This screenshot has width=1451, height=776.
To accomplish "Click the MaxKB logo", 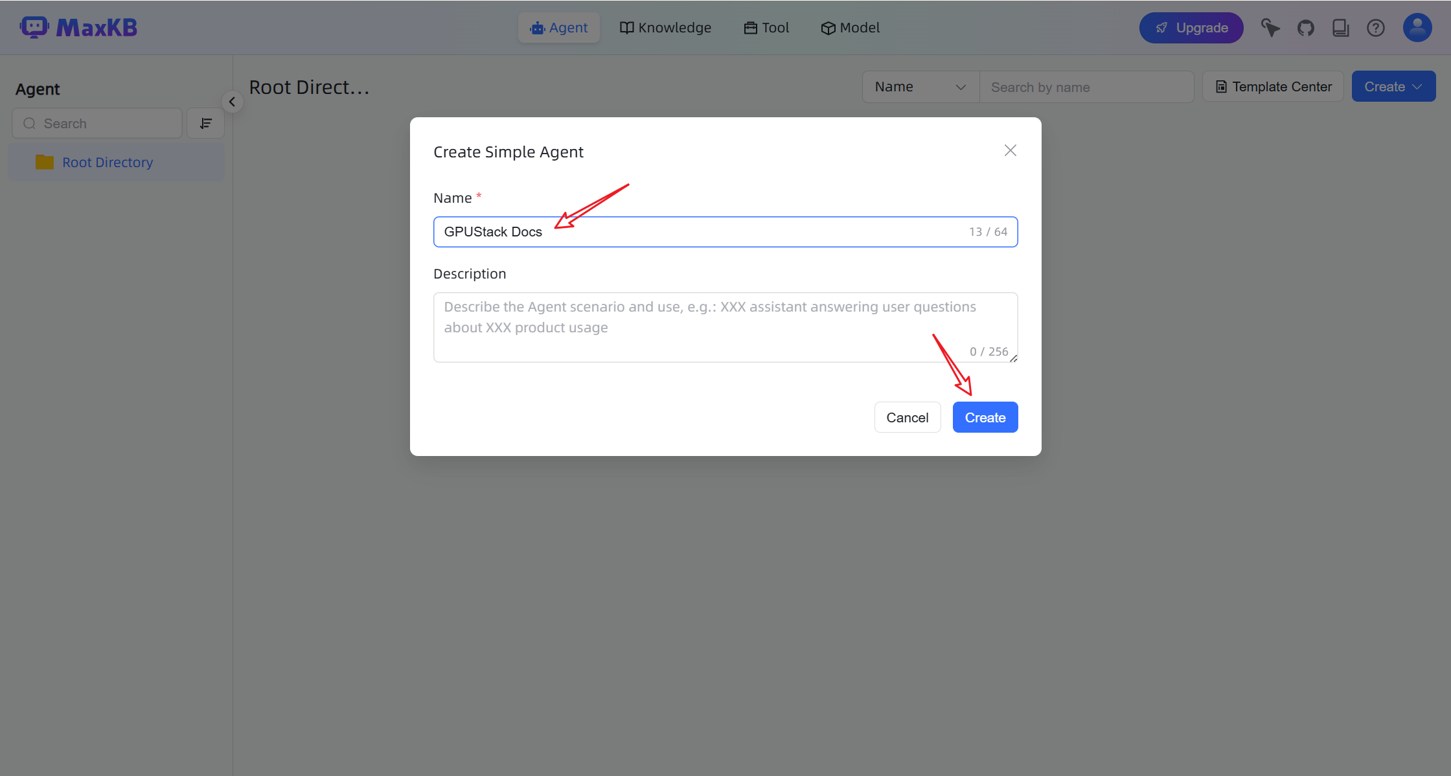I will point(78,27).
